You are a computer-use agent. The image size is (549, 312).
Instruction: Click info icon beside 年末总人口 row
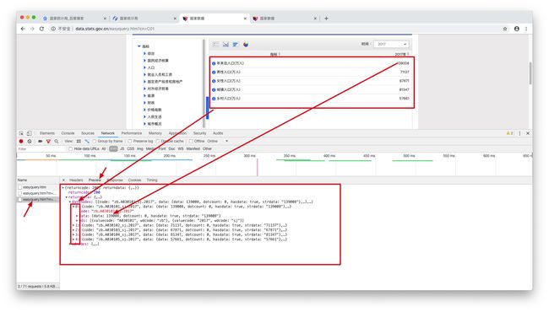point(214,63)
